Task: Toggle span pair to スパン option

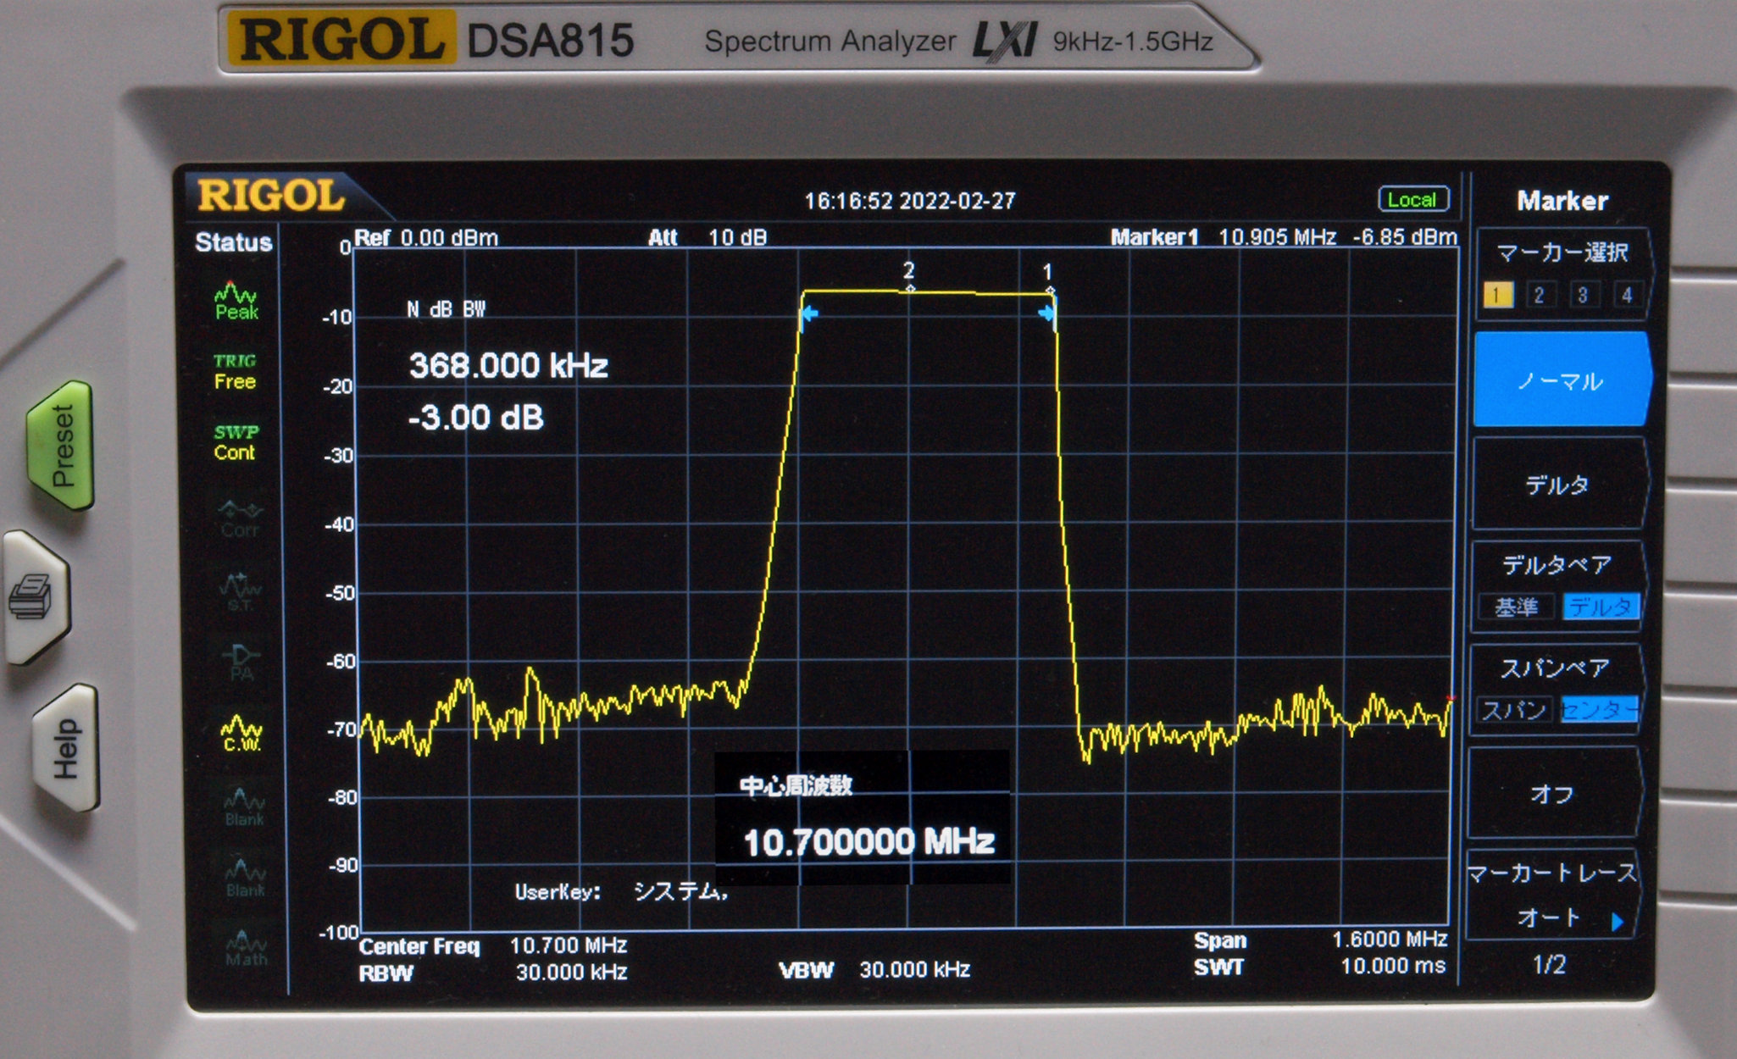Action: 1514,710
